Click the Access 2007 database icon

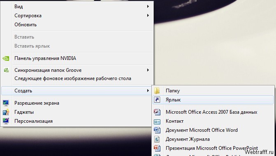(157, 112)
